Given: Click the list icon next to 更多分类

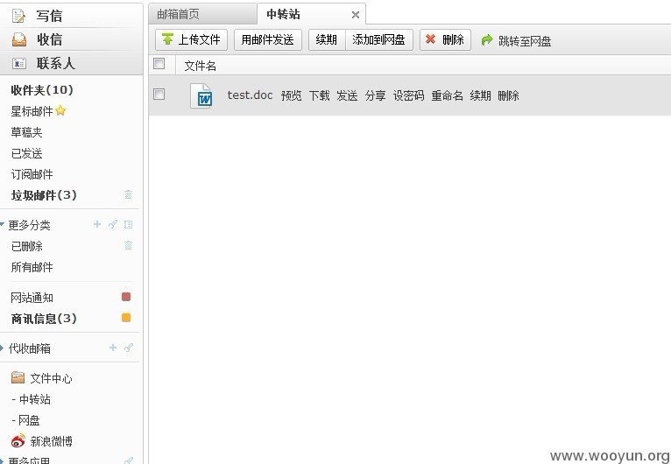Looking at the screenshot, I should 128,224.
